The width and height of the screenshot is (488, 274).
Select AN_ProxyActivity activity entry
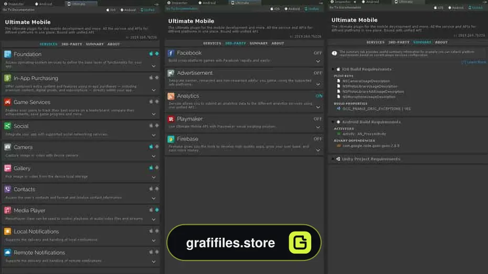tap(364, 134)
